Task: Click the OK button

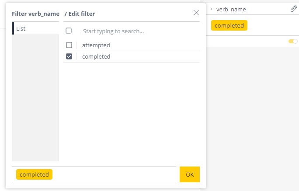Action: click(190, 174)
